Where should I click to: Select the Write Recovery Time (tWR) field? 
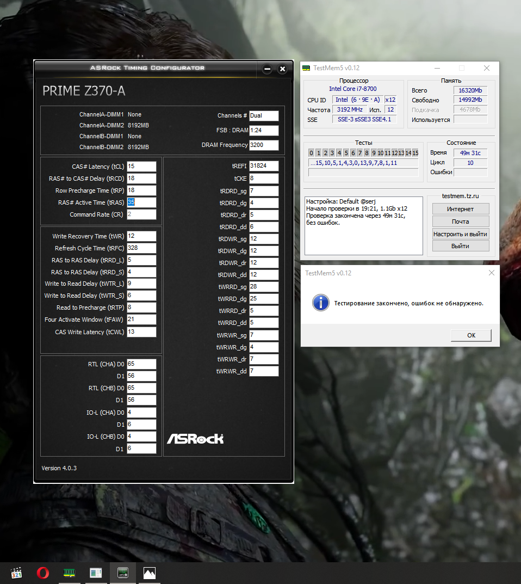[x=141, y=236]
